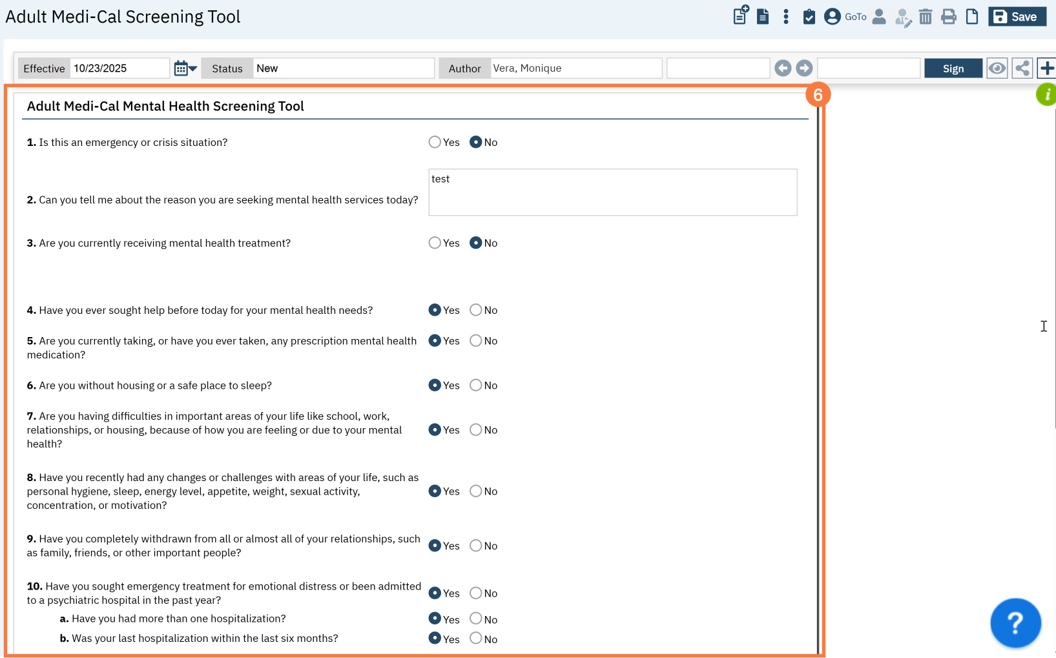Select Yes for emergency or crisis question

point(435,142)
